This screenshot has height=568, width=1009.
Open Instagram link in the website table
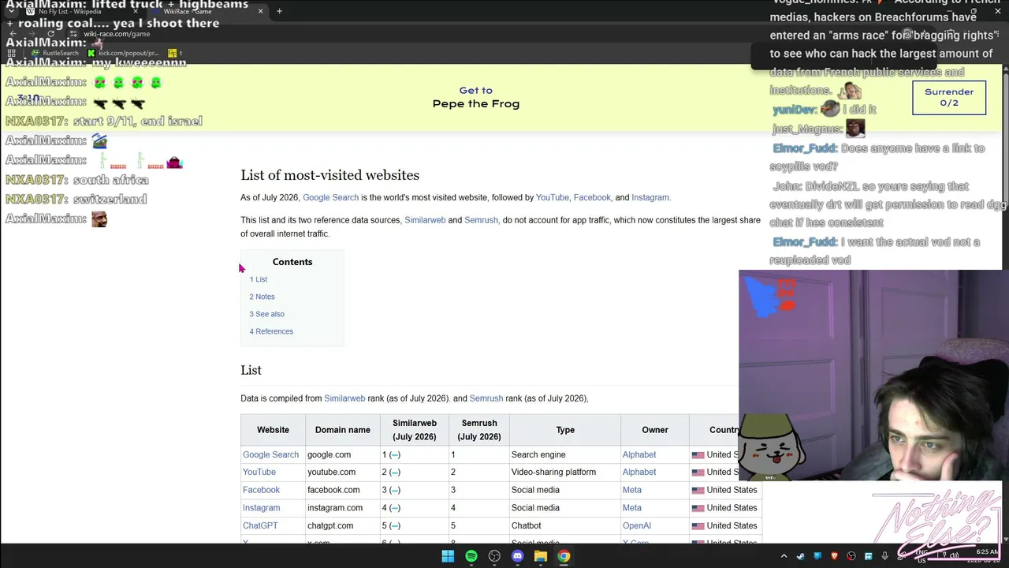[261, 508]
